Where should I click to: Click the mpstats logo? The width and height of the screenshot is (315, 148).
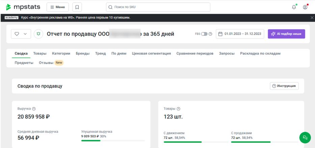click(x=23, y=7)
